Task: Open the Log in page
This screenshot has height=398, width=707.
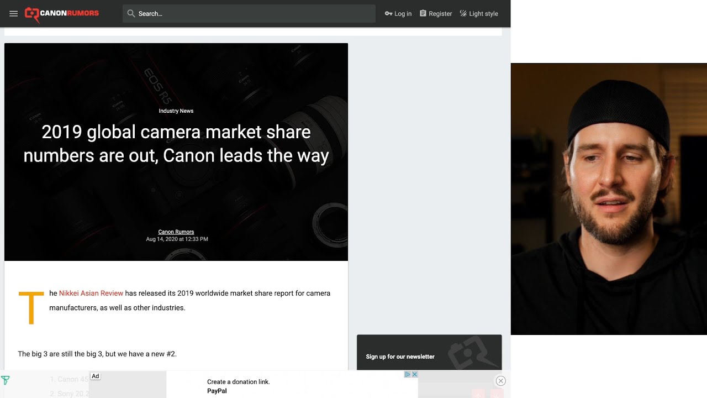Action: (x=398, y=14)
